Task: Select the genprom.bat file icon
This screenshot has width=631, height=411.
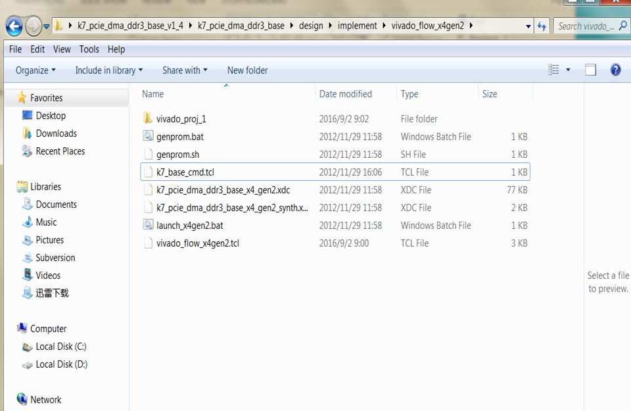Action: point(148,137)
